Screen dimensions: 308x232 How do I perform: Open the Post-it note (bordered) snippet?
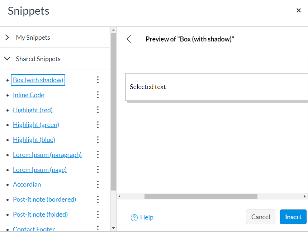[x=44, y=199]
